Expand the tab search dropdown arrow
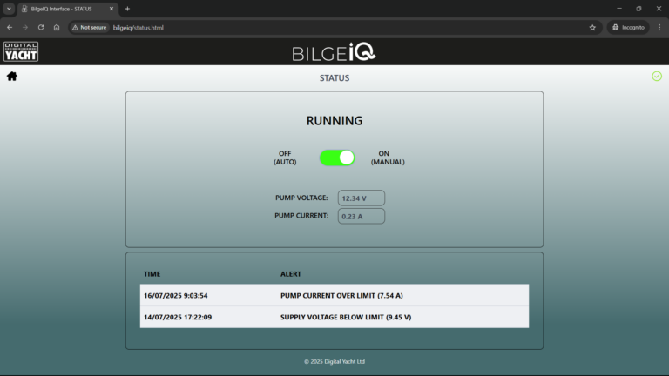This screenshot has height=376, width=669. click(x=8, y=9)
